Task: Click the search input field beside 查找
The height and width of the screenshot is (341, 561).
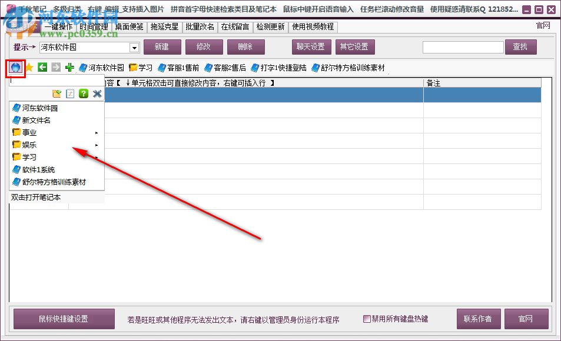Action: point(465,47)
